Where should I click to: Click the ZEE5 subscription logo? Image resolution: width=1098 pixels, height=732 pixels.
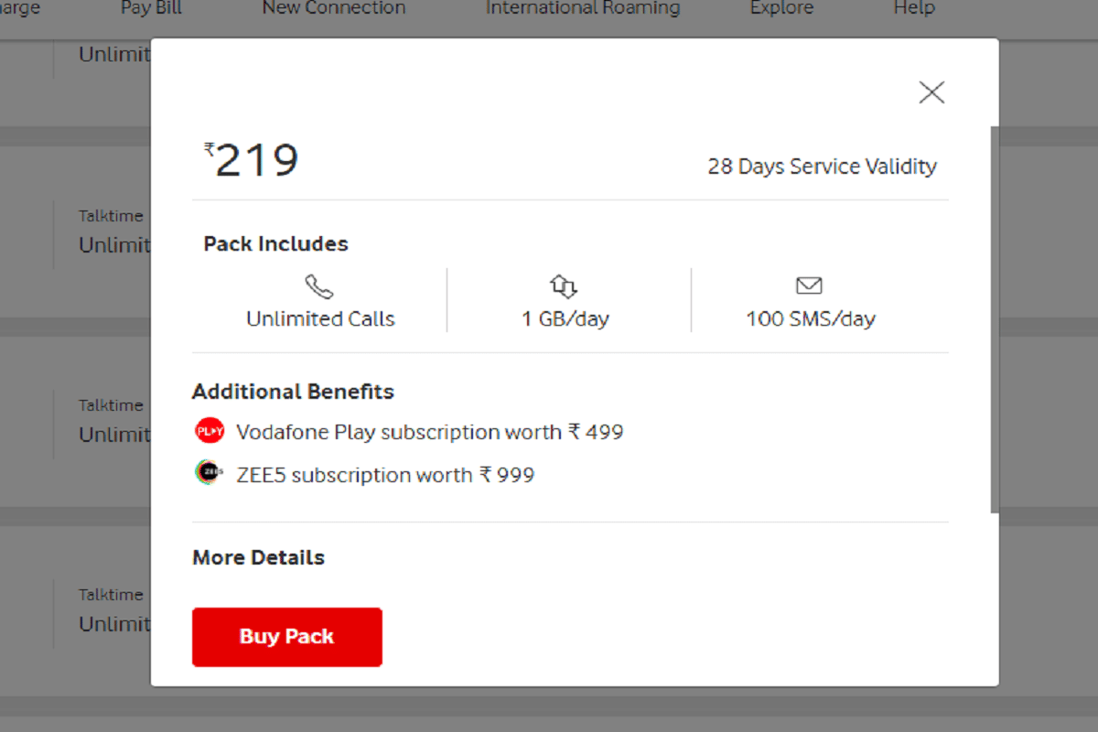pos(209,473)
